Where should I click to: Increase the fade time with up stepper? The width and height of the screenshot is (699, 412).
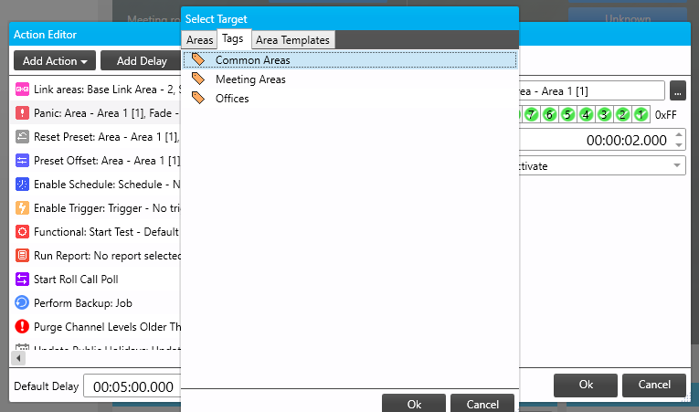[x=679, y=134]
